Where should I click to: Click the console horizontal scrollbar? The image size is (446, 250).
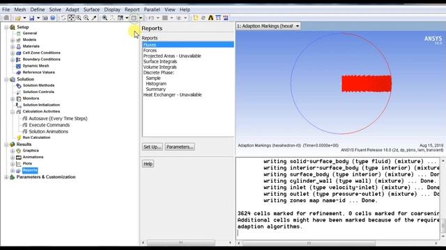coord(309,243)
